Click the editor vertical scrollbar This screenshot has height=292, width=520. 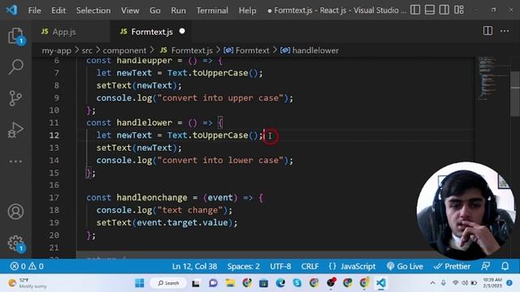coord(514,94)
